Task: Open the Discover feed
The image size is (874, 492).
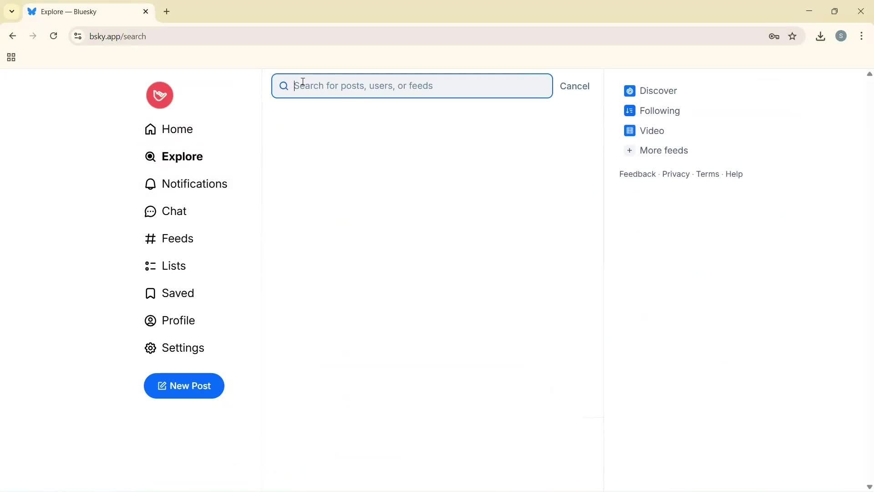Action: coord(658,91)
